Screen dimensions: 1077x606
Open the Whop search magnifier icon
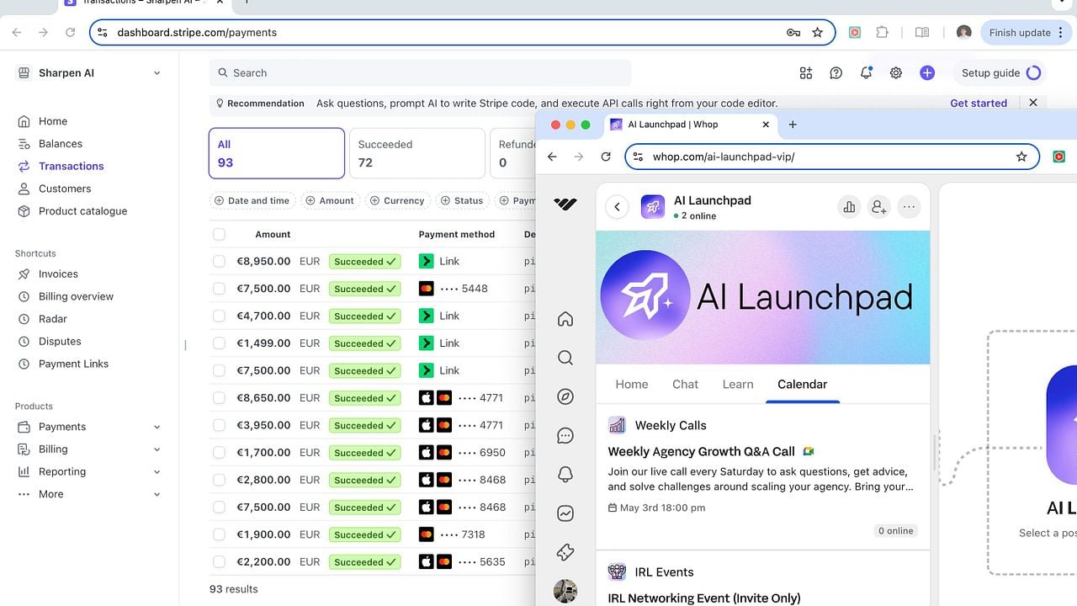565,358
